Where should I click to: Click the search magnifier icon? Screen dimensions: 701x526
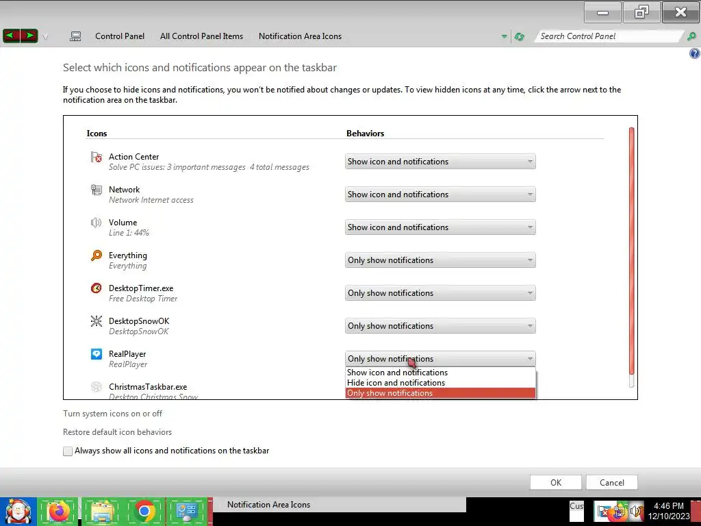691,36
